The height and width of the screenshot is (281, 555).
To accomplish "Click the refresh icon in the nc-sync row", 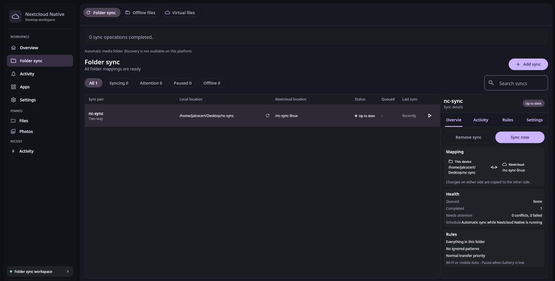I will click(268, 116).
